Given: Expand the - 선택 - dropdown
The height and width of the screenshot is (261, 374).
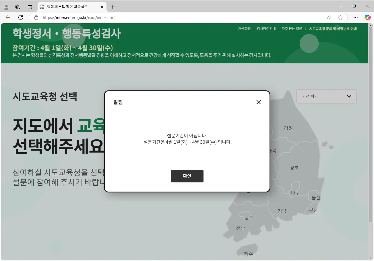Looking at the screenshot, I should [327, 96].
